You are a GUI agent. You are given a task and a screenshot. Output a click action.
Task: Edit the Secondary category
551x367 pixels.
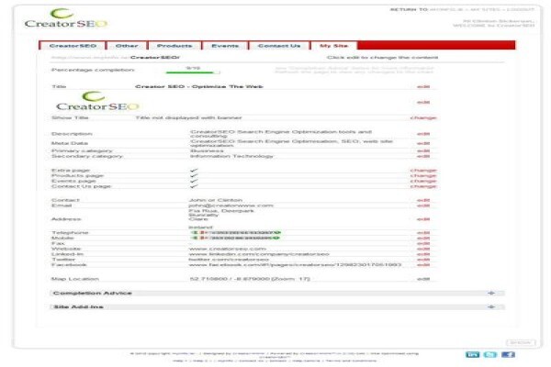pos(423,156)
